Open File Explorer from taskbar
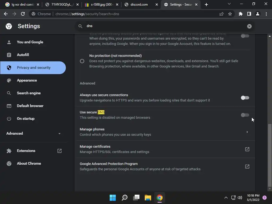The image size is (272, 204). pos(148,198)
